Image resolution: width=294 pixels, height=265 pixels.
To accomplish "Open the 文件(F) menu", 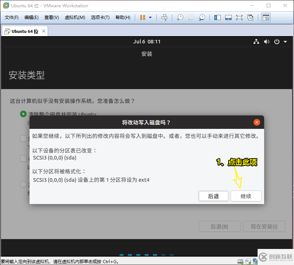I will 11,18.
